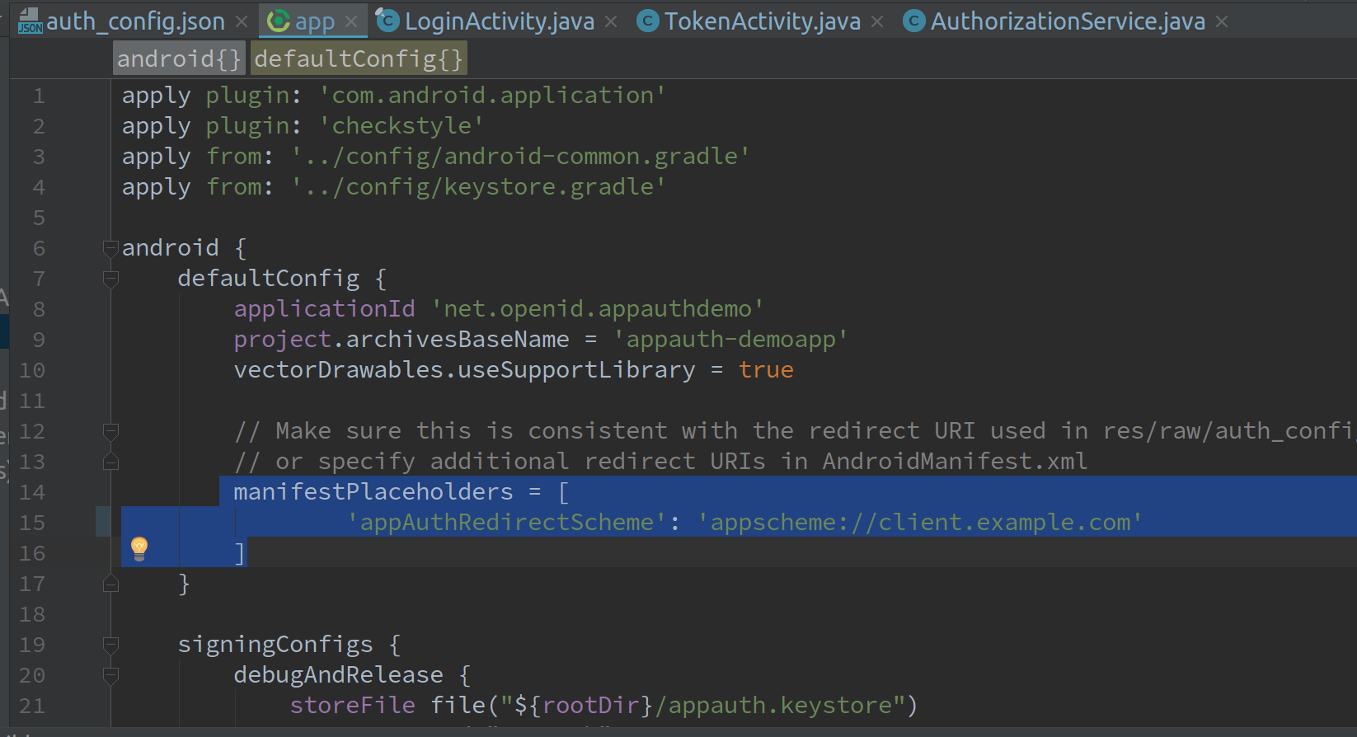
Task: Close the AuthorizationService.java tab
Action: pos(1222,21)
